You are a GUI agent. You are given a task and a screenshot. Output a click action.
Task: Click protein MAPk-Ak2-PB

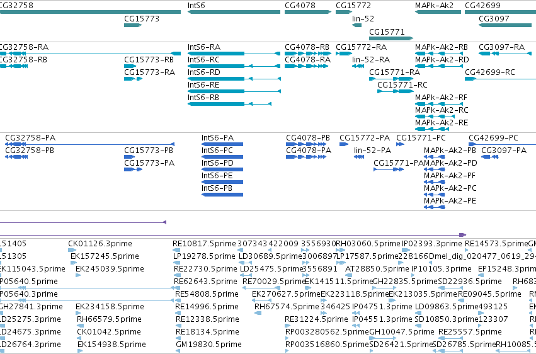click(435, 157)
